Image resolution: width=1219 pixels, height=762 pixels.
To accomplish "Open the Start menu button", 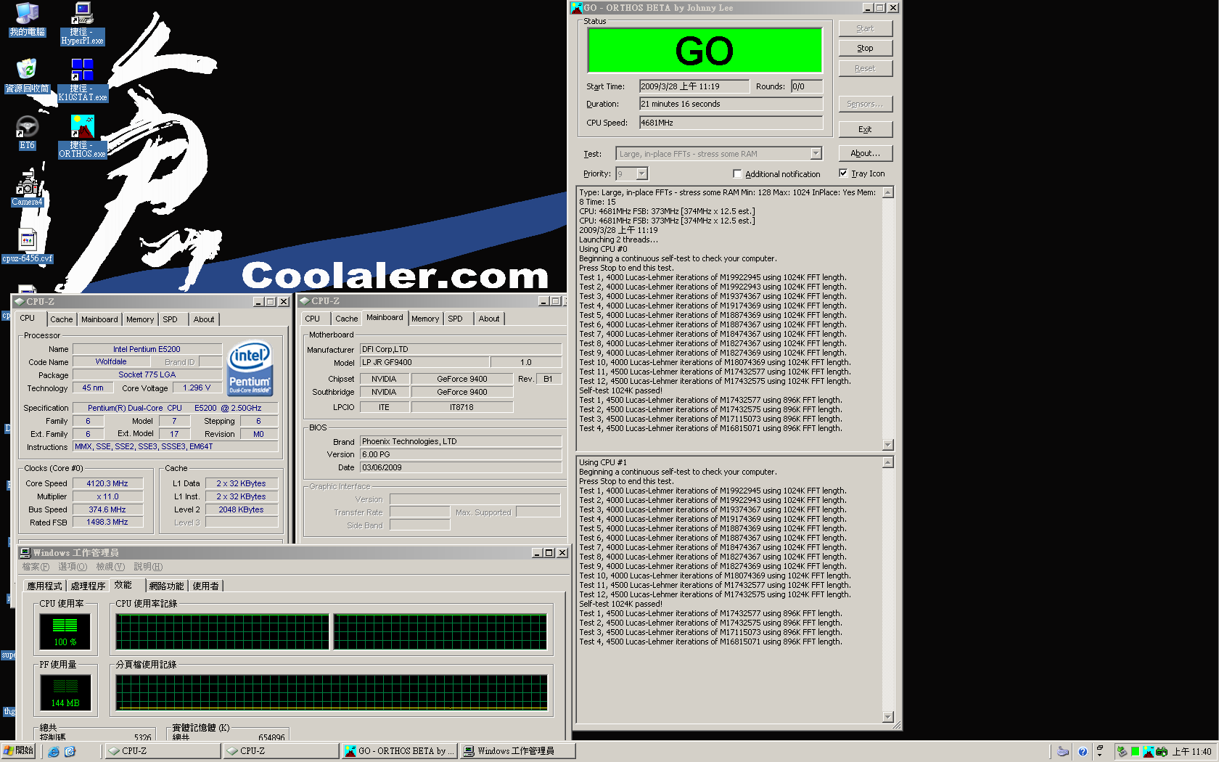I will (x=18, y=751).
